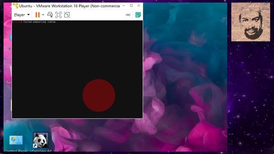This screenshot has height=154, width=274.
Task: Toggle VMware Unity mode icon
Action: [x=67, y=15]
